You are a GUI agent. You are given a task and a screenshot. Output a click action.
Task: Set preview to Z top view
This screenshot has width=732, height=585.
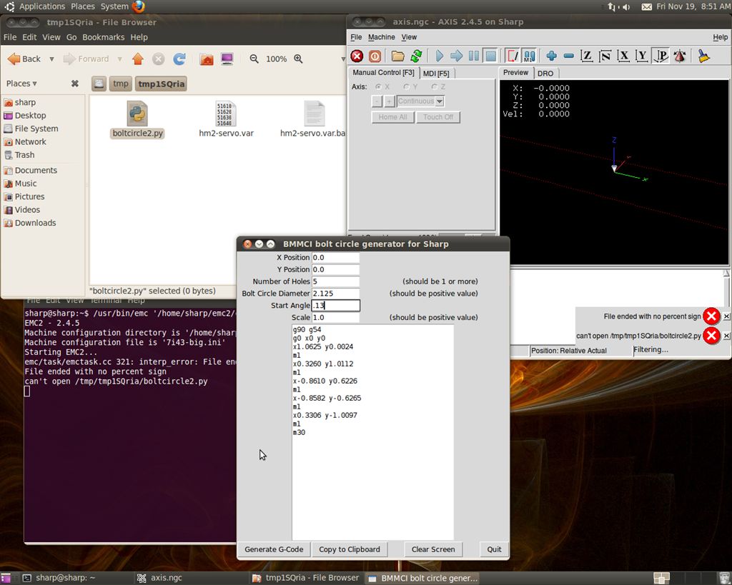click(587, 56)
